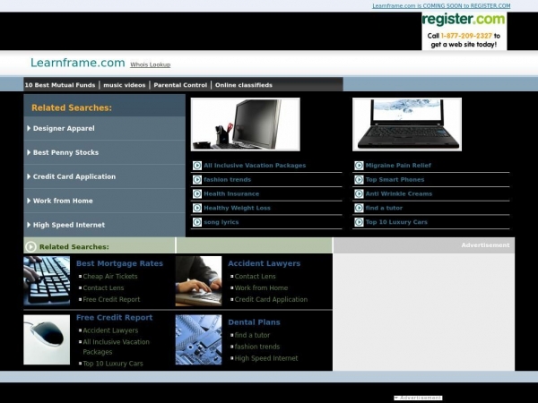Open Free Credit Report under Best Mortgage Rates
The width and height of the screenshot is (538, 403).
click(x=111, y=299)
